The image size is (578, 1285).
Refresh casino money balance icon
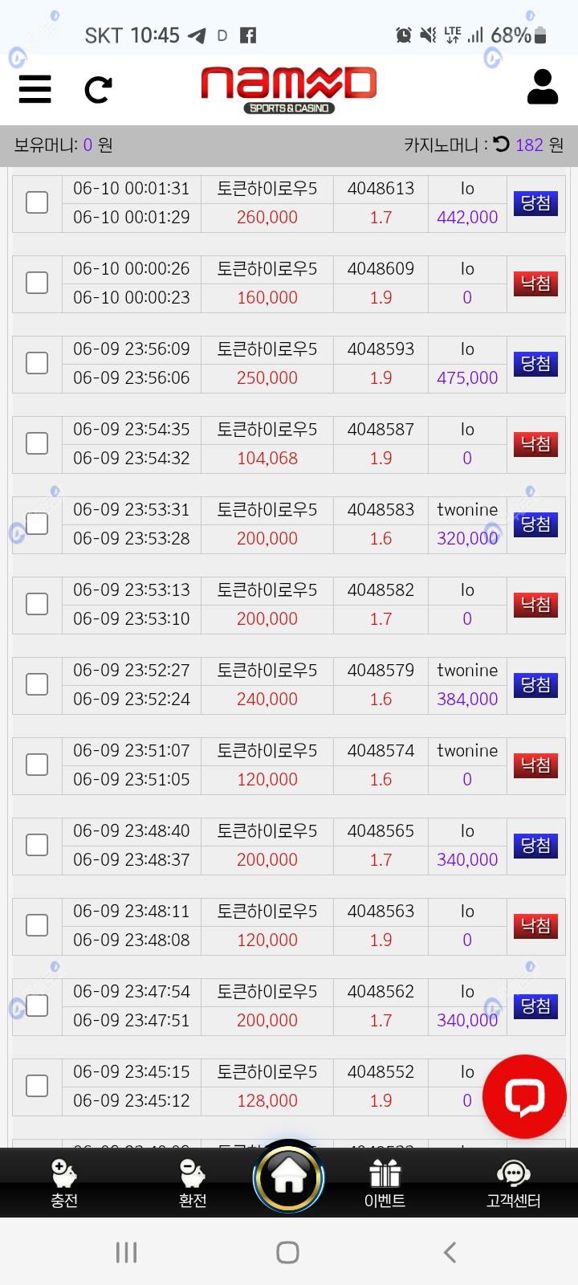coord(502,145)
